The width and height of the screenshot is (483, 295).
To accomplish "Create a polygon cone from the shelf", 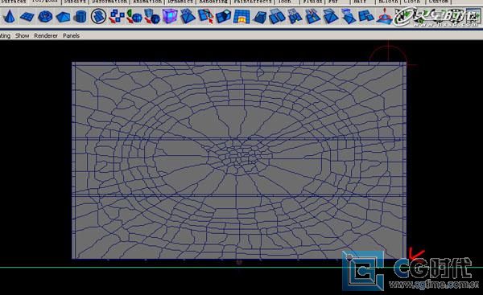I will click(x=9, y=16).
